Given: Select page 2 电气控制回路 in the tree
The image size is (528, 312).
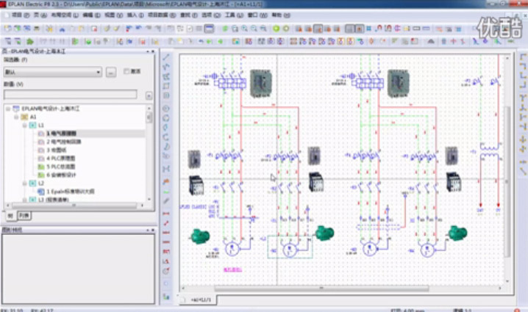Looking at the screenshot, I should (x=64, y=142).
